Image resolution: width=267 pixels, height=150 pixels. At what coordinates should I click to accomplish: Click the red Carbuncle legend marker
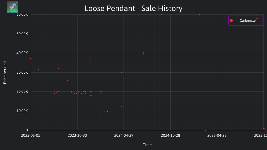click(x=231, y=21)
